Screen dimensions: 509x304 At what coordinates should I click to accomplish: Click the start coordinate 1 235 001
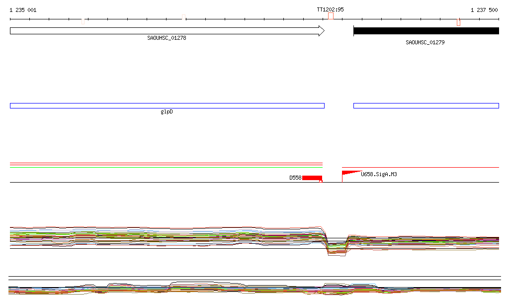pyautogui.click(x=23, y=10)
